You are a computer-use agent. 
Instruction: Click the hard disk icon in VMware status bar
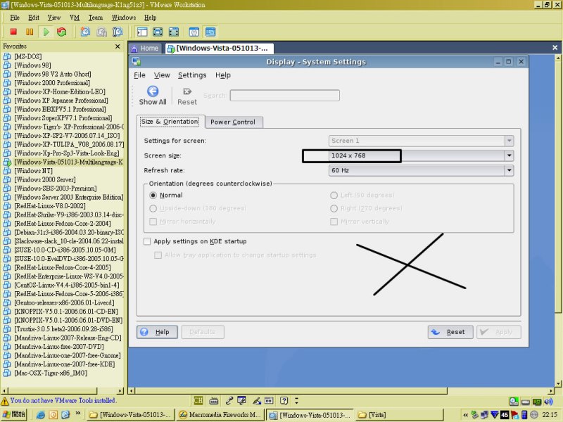click(525, 402)
